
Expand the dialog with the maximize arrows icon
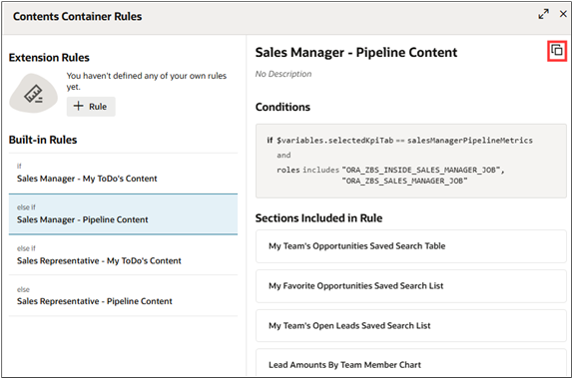click(543, 14)
